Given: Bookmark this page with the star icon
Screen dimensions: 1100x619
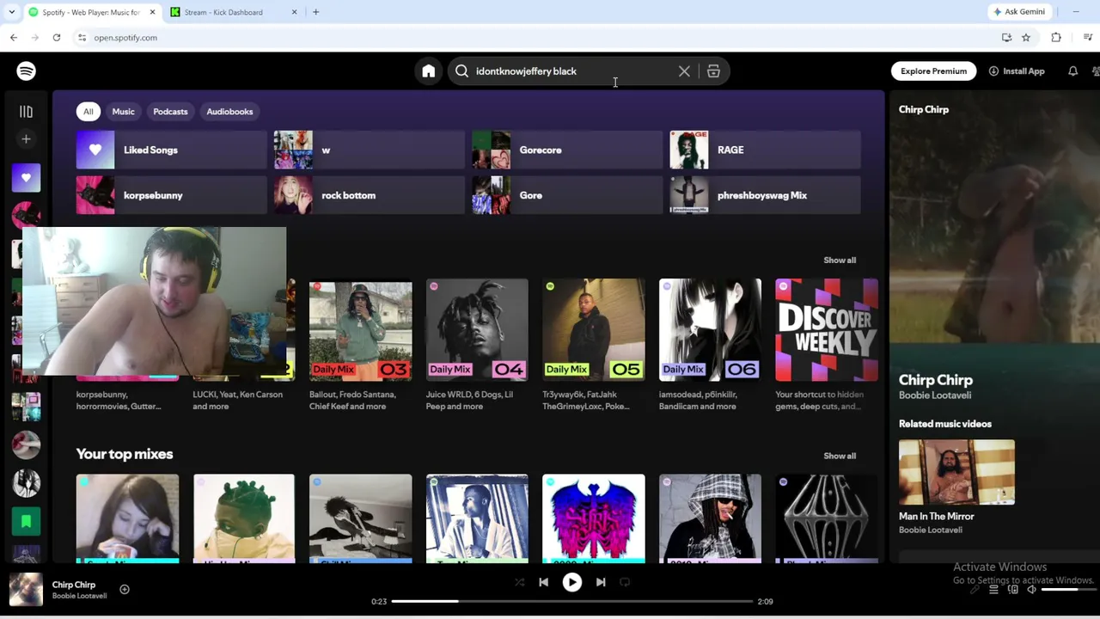Looking at the screenshot, I should (x=1026, y=38).
